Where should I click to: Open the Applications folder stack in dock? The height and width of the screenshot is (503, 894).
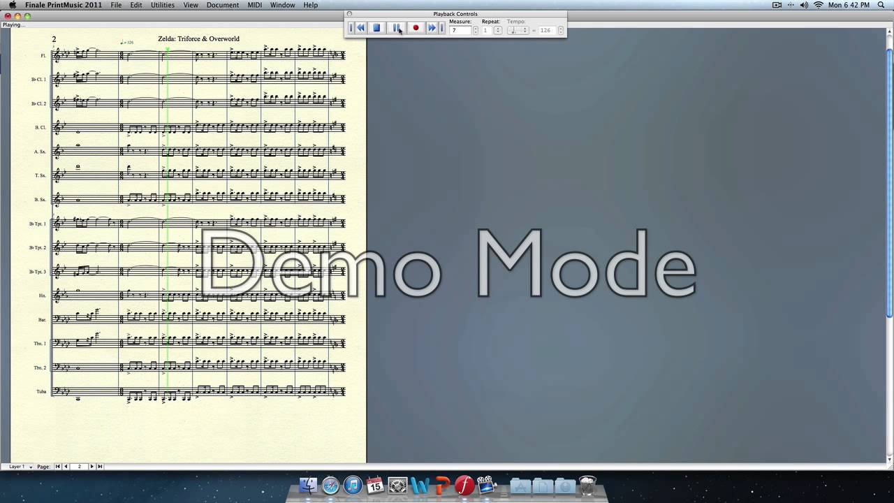519,486
